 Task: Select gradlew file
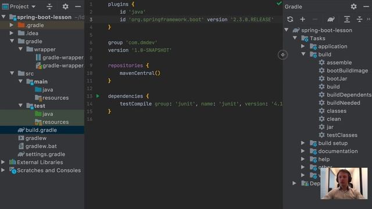[x=33, y=138]
